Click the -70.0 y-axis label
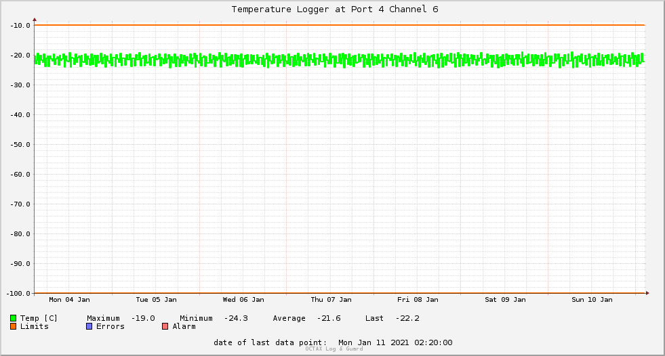This screenshot has height=356, width=665. point(20,204)
